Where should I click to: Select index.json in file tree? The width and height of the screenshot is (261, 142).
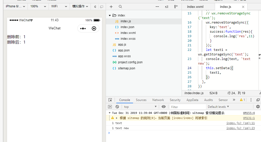(144, 27)
